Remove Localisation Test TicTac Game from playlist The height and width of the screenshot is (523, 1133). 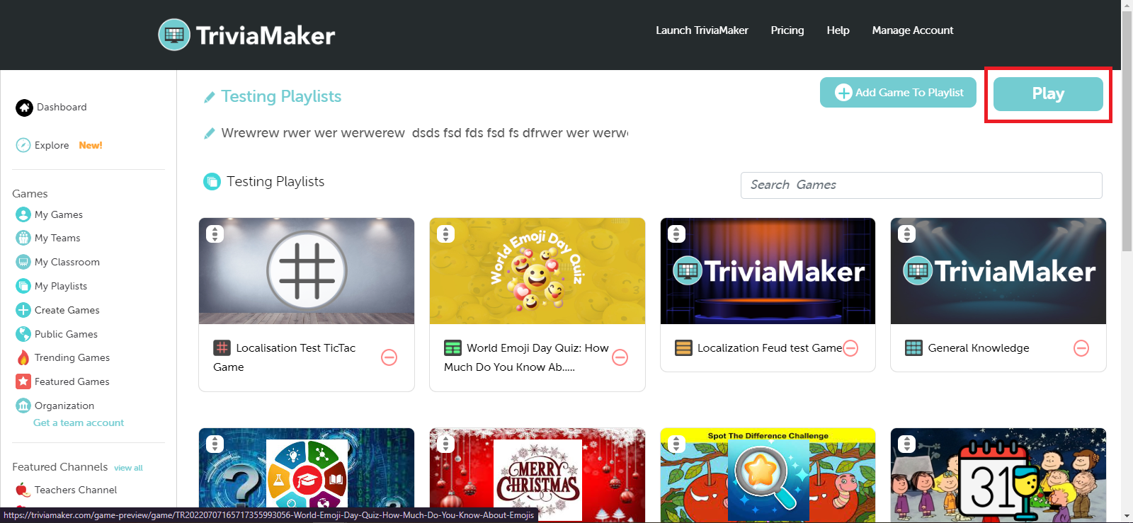389,357
